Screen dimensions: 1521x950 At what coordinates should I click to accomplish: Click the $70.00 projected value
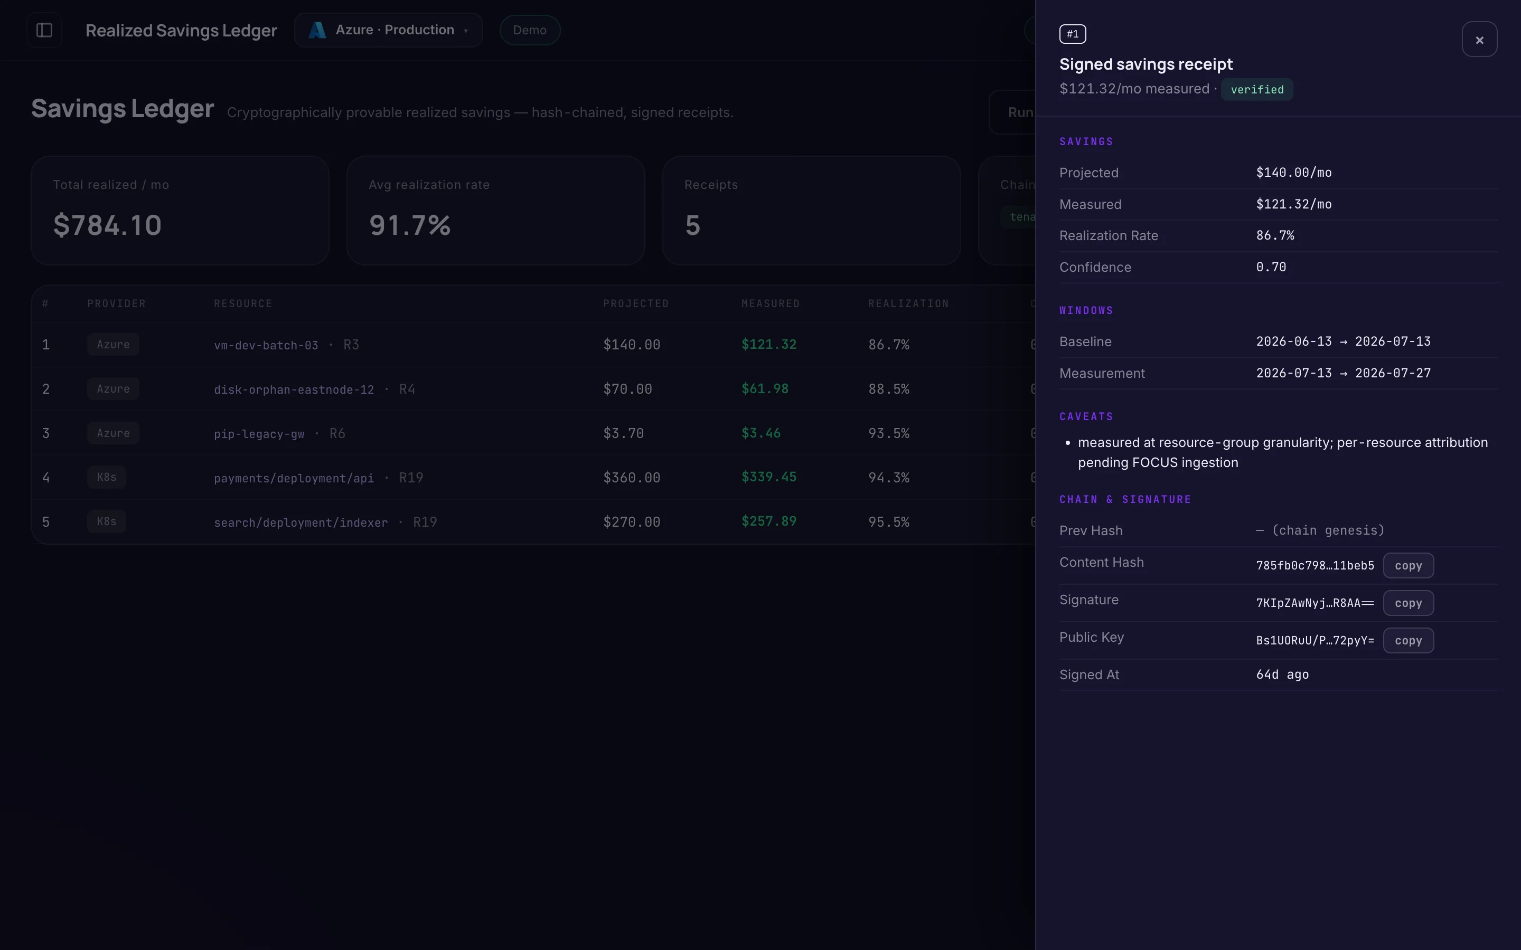(627, 389)
